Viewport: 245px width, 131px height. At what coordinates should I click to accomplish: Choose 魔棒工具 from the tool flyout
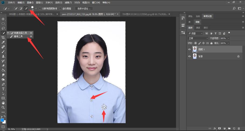coord(18,36)
